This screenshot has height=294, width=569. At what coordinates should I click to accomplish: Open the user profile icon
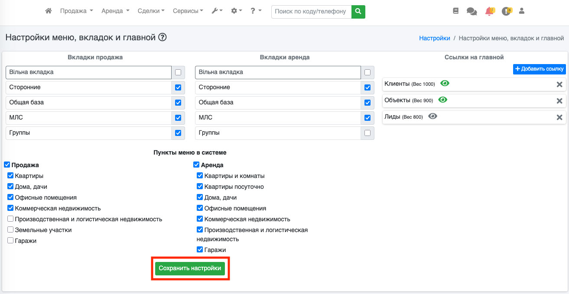pos(522,11)
